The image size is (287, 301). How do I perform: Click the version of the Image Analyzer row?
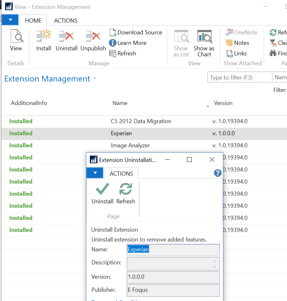230,145
